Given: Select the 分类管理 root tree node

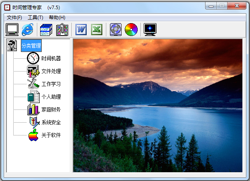Looking at the screenshot, I should click(x=31, y=46).
